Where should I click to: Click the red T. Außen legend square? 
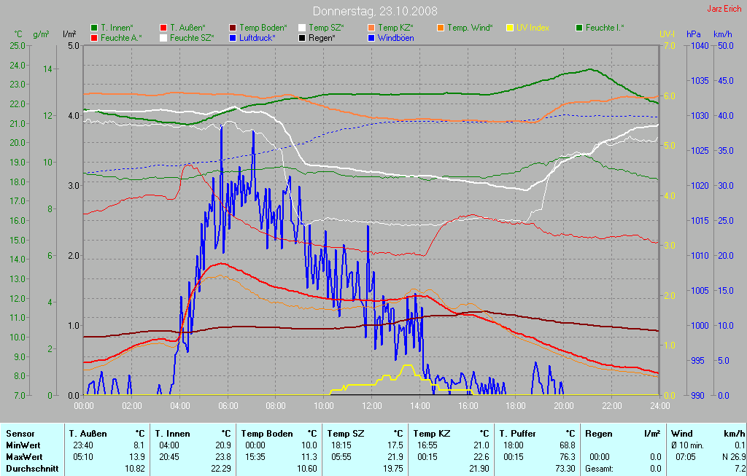163,28
